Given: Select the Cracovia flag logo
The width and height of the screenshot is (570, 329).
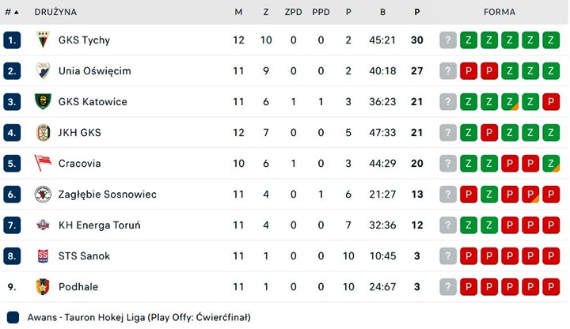Looking at the screenshot, I should click(x=43, y=163).
